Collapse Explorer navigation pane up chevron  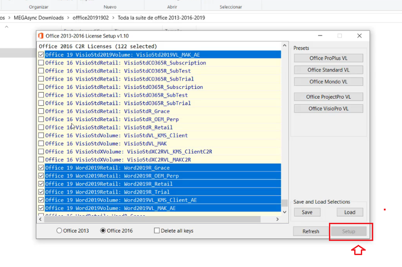click(x=7, y=27)
